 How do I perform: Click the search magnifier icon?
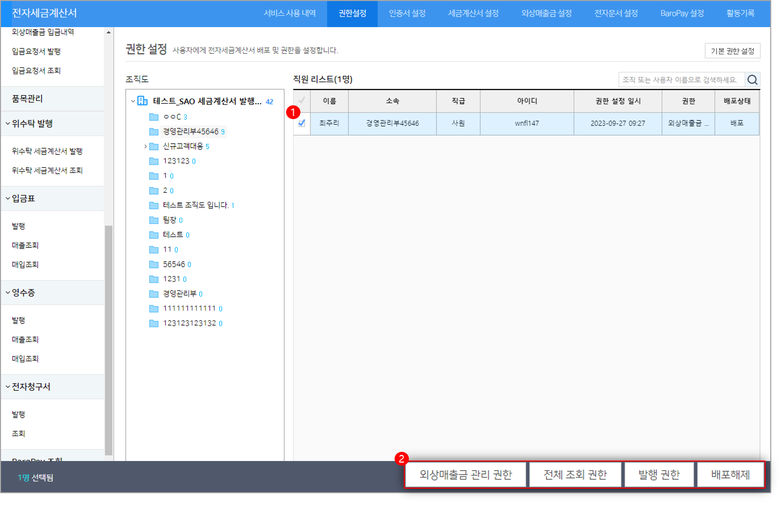(x=752, y=80)
